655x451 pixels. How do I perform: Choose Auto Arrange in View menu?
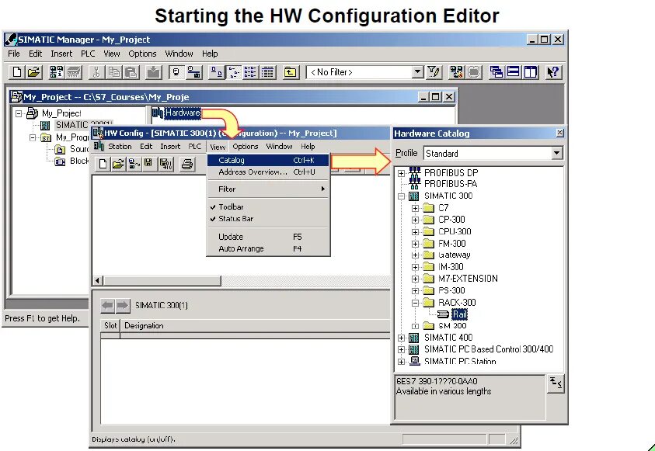point(268,248)
